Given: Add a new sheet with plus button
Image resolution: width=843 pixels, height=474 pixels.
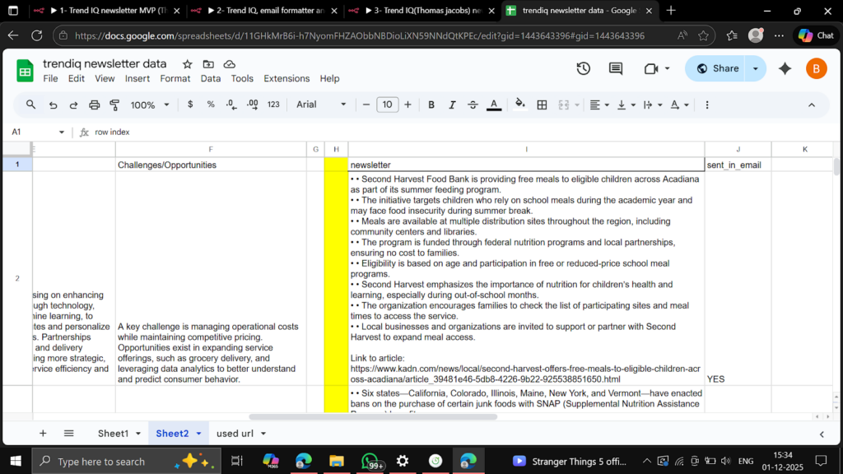Looking at the screenshot, I should [x=43, y=433].
